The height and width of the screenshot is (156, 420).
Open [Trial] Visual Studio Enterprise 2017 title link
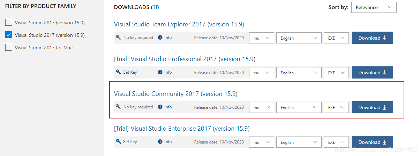coord(182,129)
